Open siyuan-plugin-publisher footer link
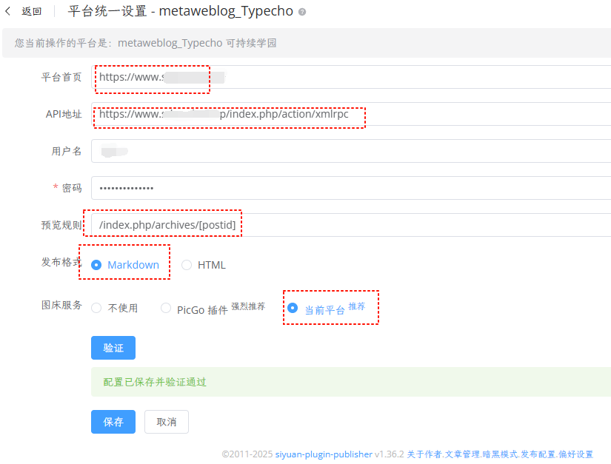611x464 pixels. click(324, 454)
